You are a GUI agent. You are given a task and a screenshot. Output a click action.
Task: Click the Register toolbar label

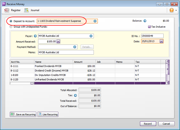coord(16,10)
